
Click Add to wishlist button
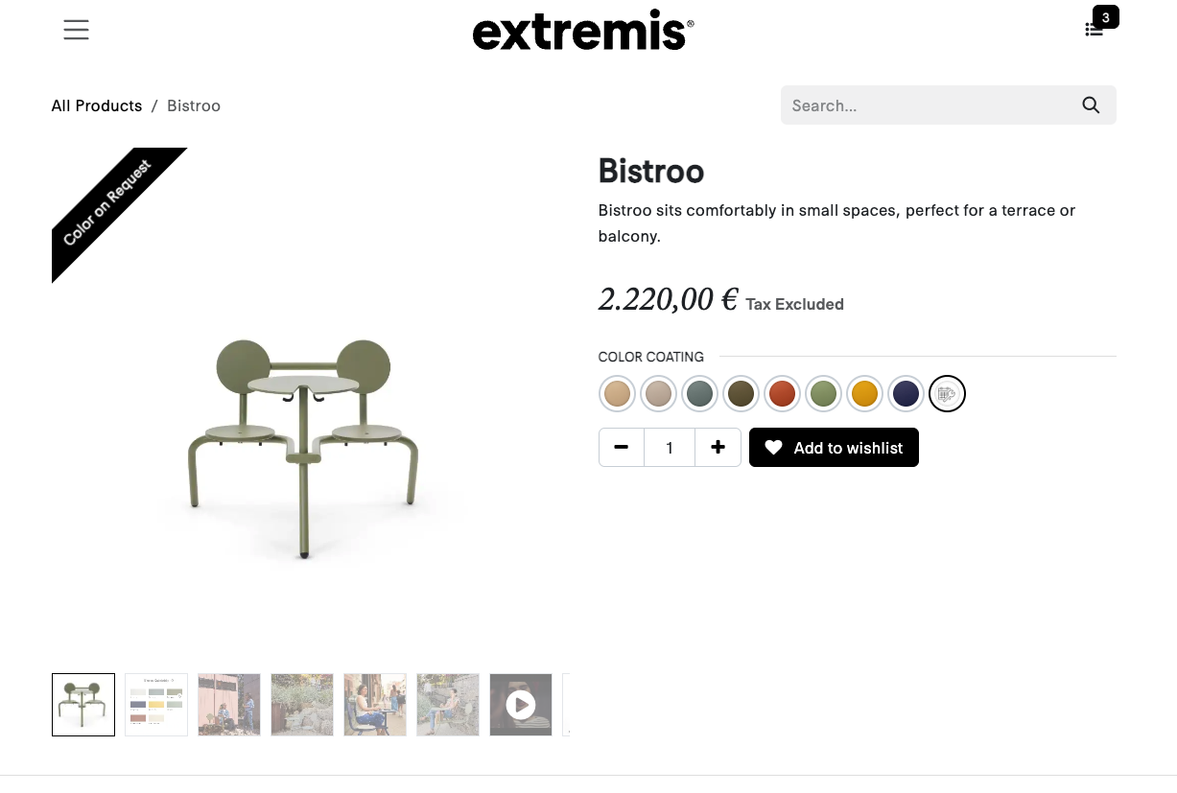(834, 448)
